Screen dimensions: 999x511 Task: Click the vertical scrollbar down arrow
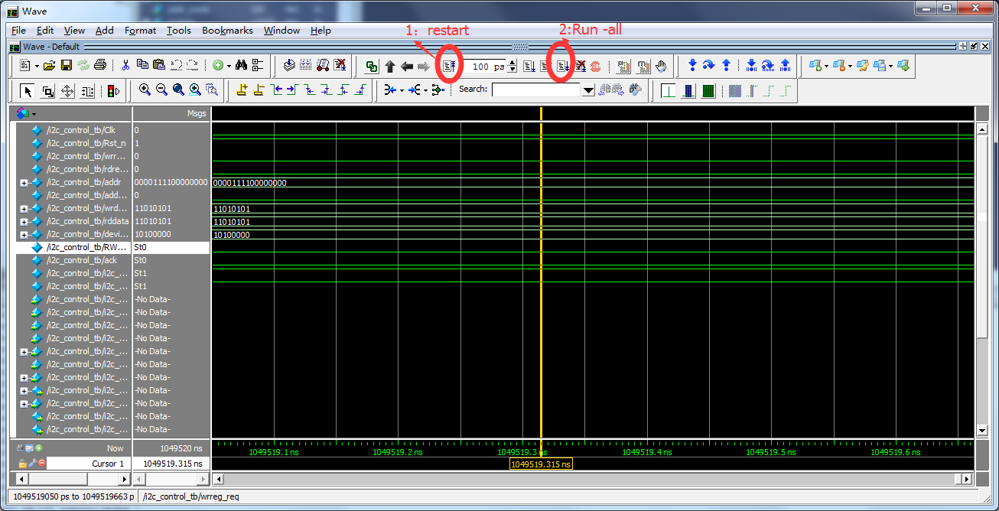click(x=983, y=431)
